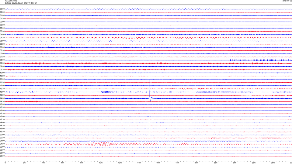
Task: Select the 08:30 trace time label
Action: (2, 63)
